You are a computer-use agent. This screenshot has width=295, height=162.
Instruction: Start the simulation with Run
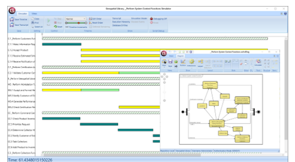tap(49, 21)
